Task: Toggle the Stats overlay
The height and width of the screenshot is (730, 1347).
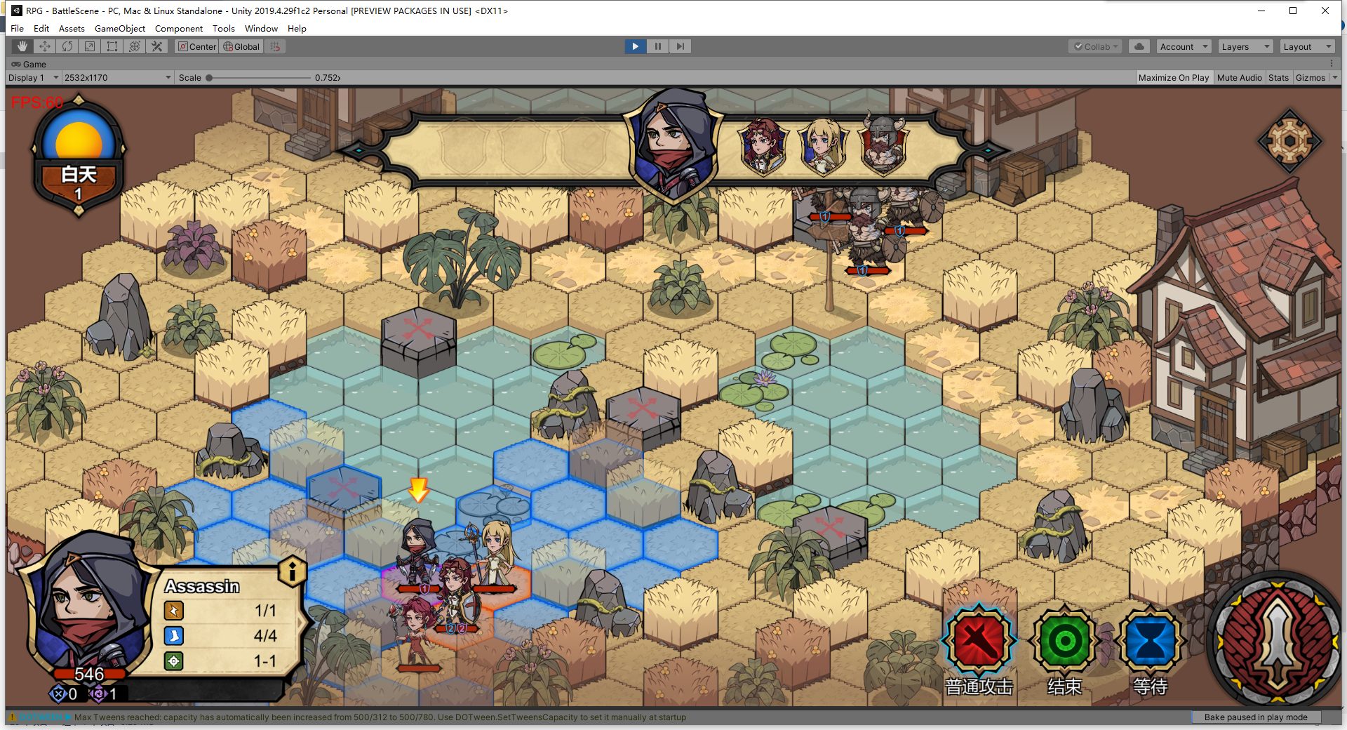Action: tap(1278, 78)
